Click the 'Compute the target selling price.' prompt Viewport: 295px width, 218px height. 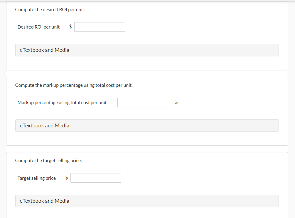pyautogui.click(x=48, y=161)
